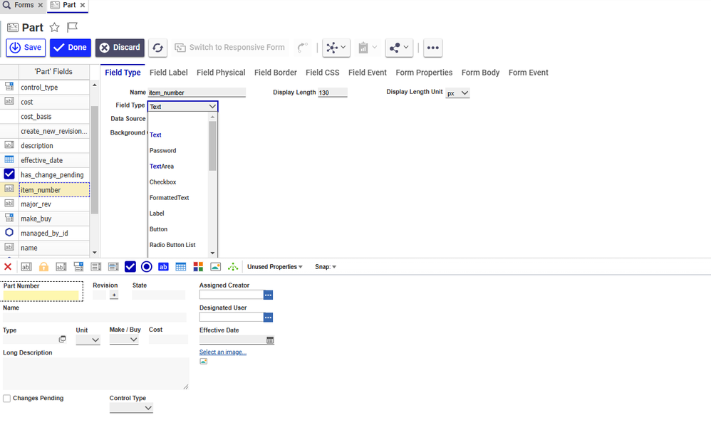Click the image icon below Select an image
The image size is (711, 430).
(x=204, y=361)
